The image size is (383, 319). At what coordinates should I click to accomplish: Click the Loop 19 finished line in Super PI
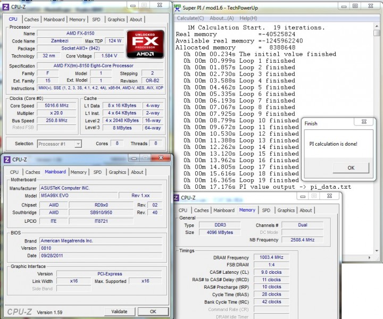(241, 180)
